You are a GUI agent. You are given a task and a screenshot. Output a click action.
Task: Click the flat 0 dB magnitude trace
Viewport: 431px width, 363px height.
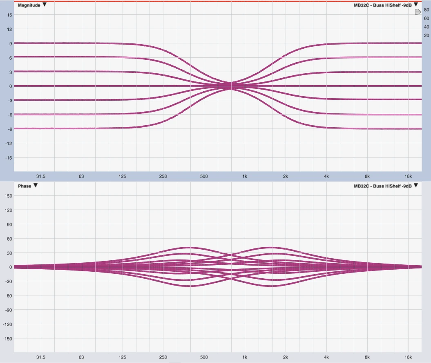click(61, 86)
